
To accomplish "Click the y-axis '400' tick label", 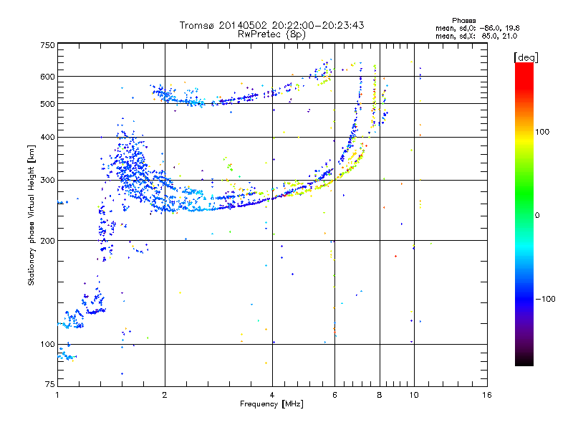I will [x=47, y=138].
